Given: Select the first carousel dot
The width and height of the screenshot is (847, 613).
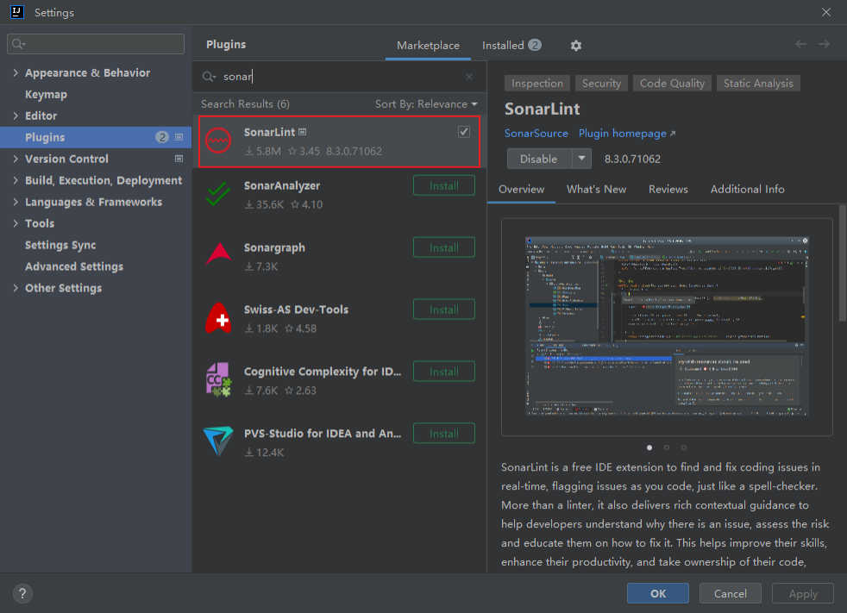Looking at the screenshot, I should tap(649, 447).
